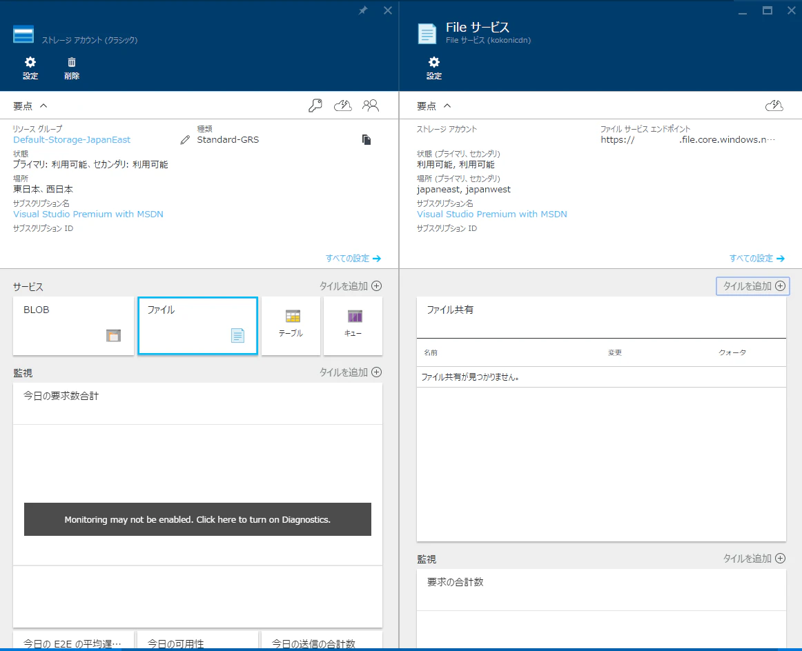The width and height of the screenshot is (802, 651).
Task: Click すべての設定 in File サービス blade
Action: click(x=756, y=258)
